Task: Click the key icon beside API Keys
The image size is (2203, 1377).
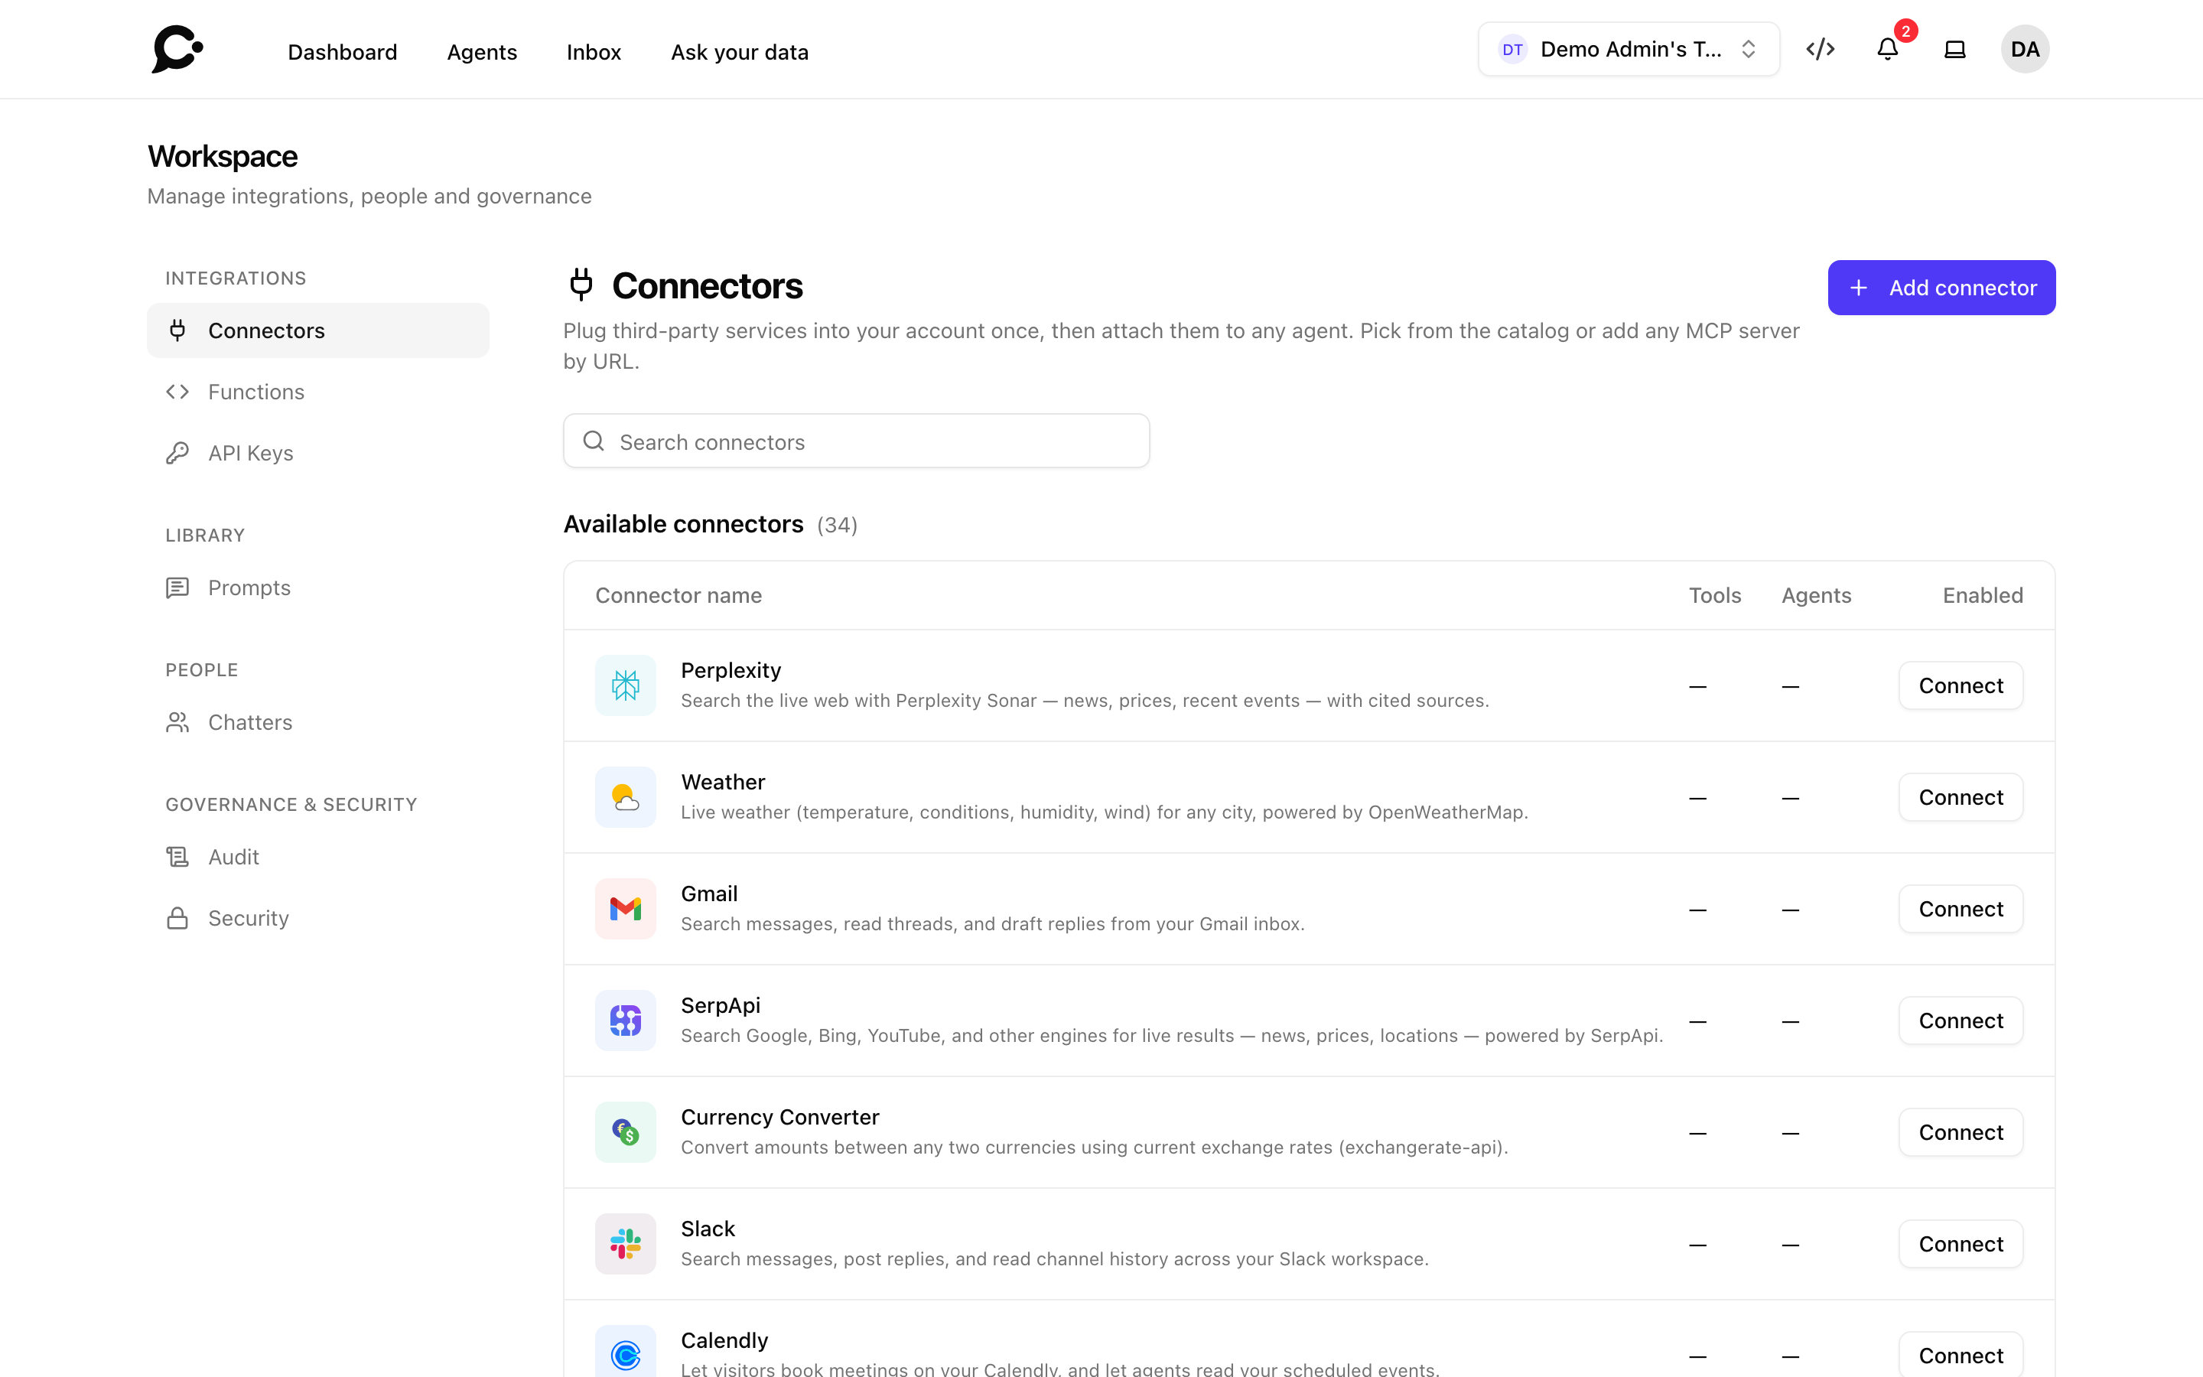Action: pos(177,453)
